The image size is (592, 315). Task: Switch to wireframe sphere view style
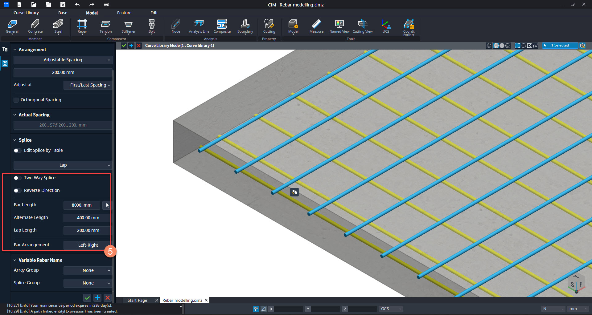point(508,46)
